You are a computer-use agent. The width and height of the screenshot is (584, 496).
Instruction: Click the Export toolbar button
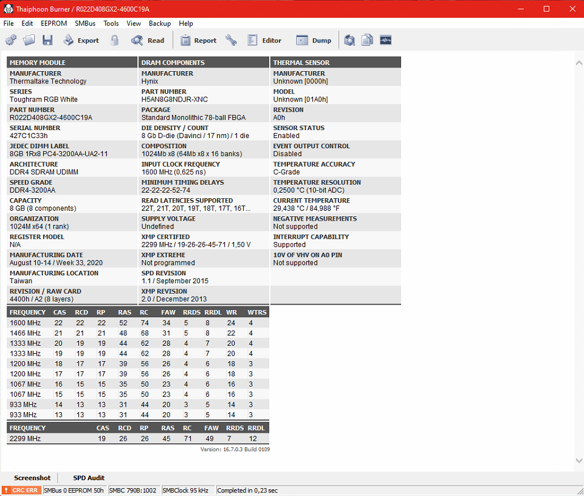(x=81, y=40)
